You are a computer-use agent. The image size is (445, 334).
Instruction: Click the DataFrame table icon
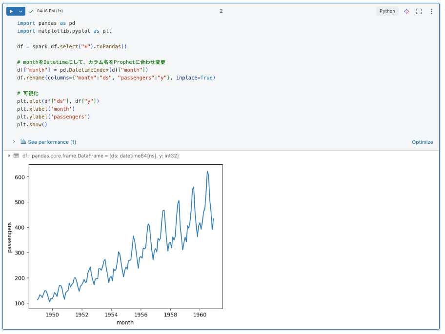(16, 156)
